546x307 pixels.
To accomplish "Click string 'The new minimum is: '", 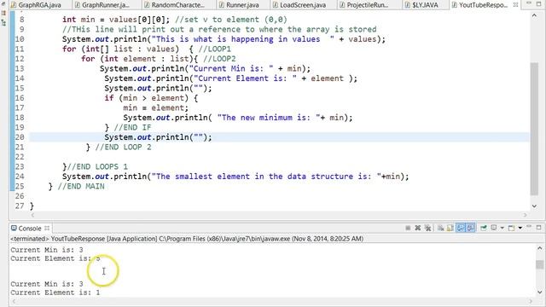I will point(269,118).
